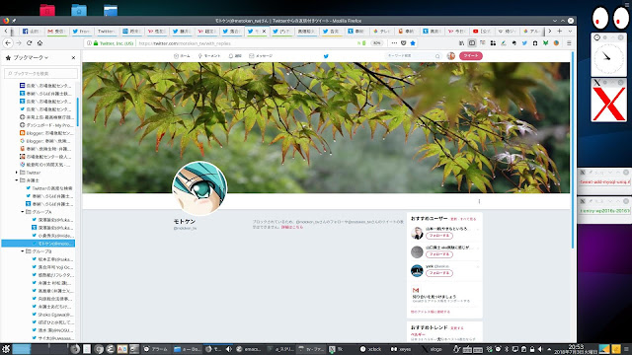632x355 pixels.
Task: Click the blue bookmark star in address bar
Action: [x=413, y=43]
